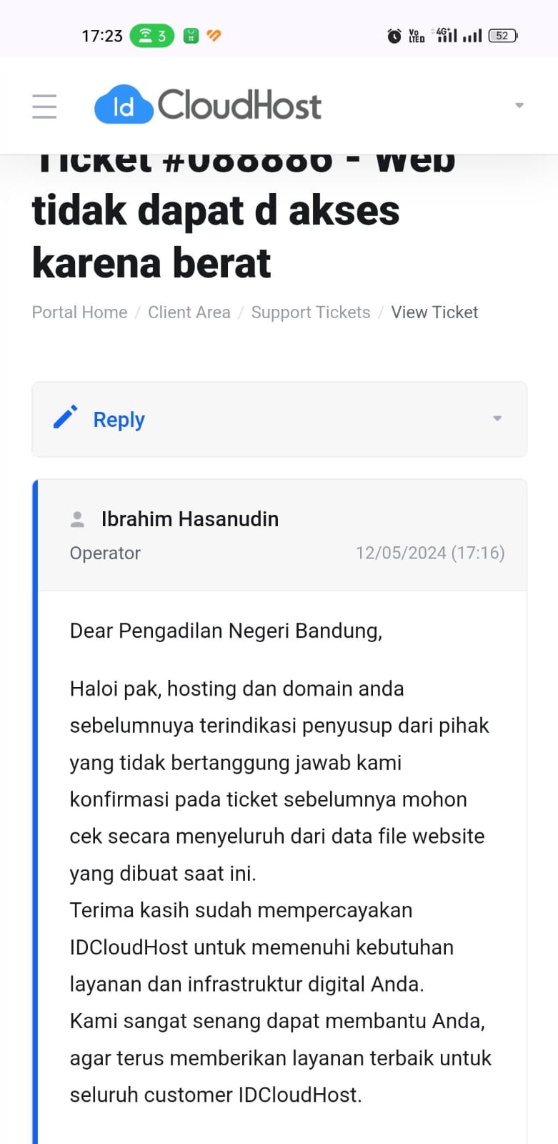Click the blue pencil Reply icon

pos(65,418)
